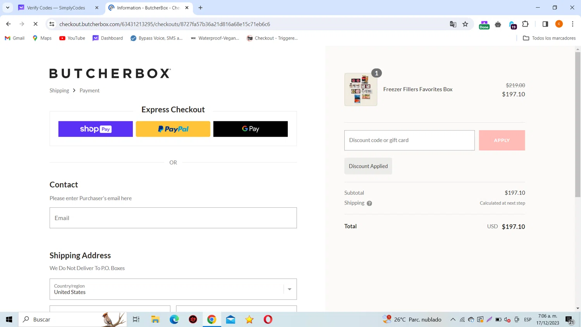This screenshot has width=581, height=327.
Task: Expand the tab search dropdown arrow
Action: coord(8,8)
